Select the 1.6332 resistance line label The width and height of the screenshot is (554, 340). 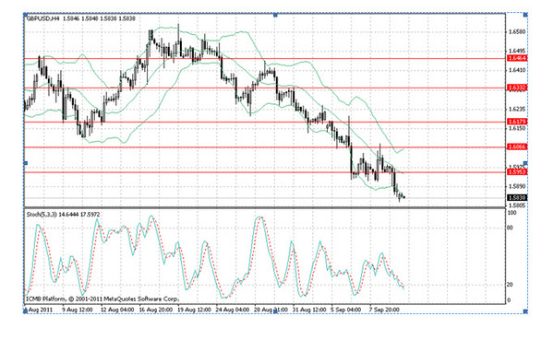pyautogui.click(x=517, y=88)
